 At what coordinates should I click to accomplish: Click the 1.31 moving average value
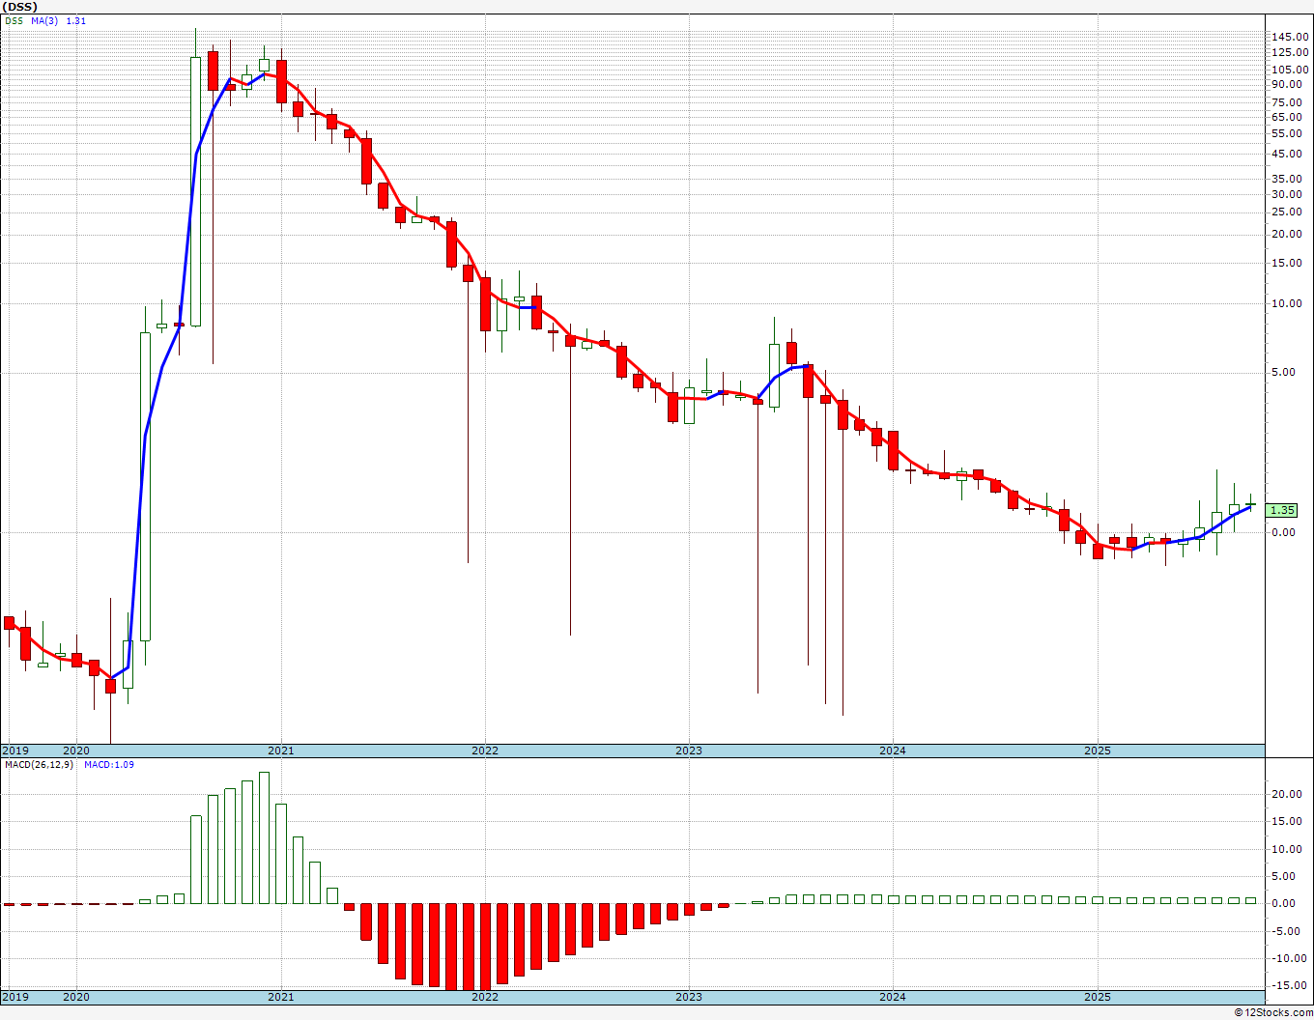75,20
